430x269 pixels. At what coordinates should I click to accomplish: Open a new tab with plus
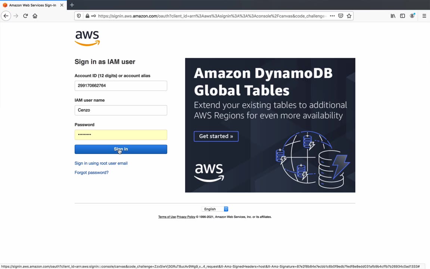(72, 5)
